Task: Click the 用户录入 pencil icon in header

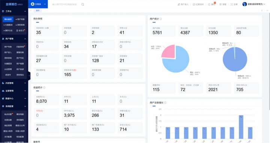Action: [x=179, y=4]
